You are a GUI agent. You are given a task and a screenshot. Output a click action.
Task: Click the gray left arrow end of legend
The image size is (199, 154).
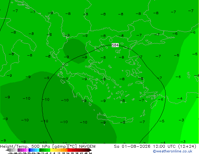[7, 150]
